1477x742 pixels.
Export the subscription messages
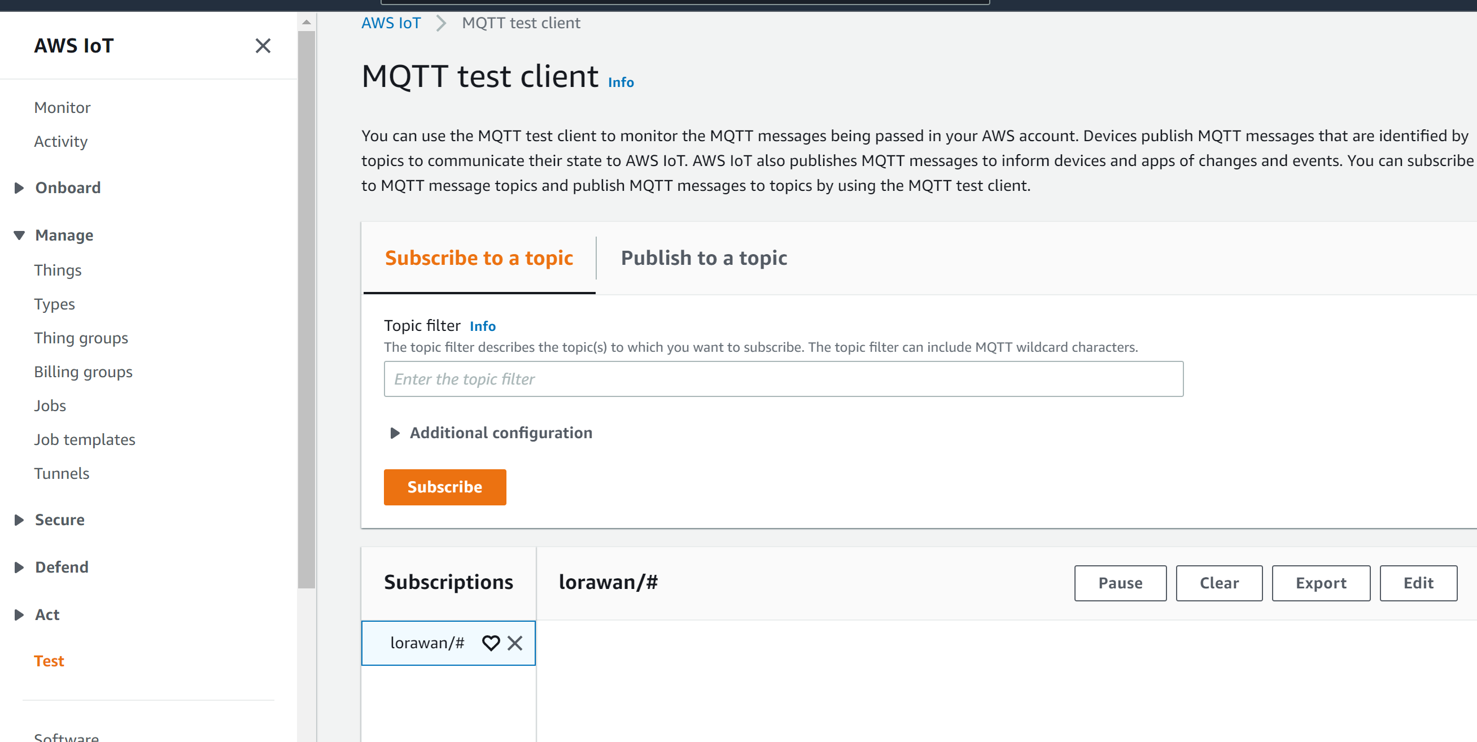click(1321, 583)
